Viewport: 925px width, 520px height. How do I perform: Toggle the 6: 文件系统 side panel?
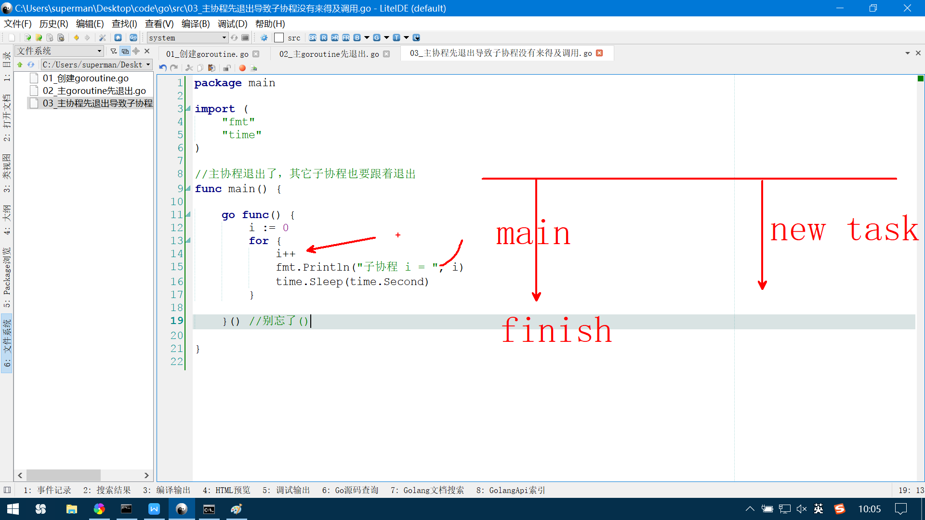[7, 343]
